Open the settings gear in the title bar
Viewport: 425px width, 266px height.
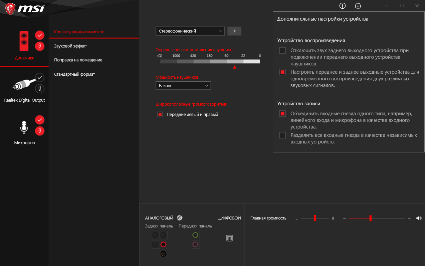pos(358,6)
